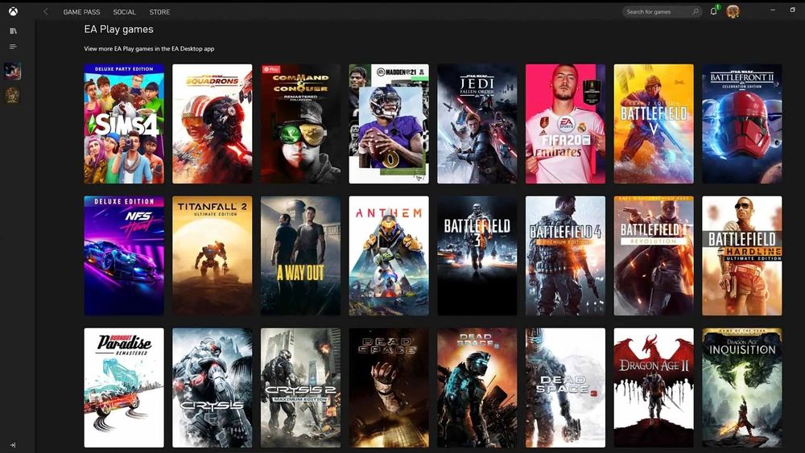This screenshot has height=453, width=805.
Task: Open Jedi Fallen Order tile
Action: 477,124
